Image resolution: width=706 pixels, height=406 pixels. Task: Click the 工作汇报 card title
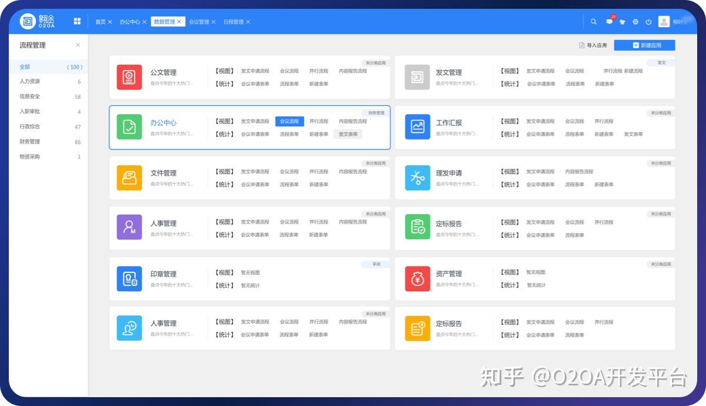pos(449,123)
